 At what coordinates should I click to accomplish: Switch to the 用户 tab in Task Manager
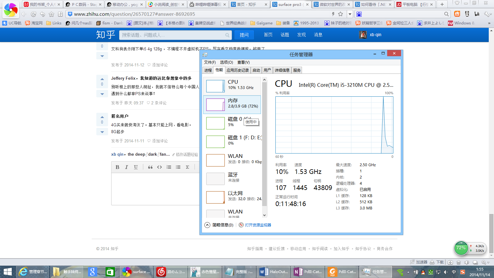(x=267, y=70)
